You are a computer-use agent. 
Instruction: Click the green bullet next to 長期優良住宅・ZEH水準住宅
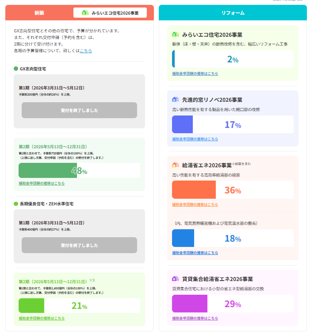click(x=16, y=204)
